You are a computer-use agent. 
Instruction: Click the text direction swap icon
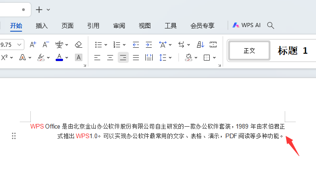[181, 45]
